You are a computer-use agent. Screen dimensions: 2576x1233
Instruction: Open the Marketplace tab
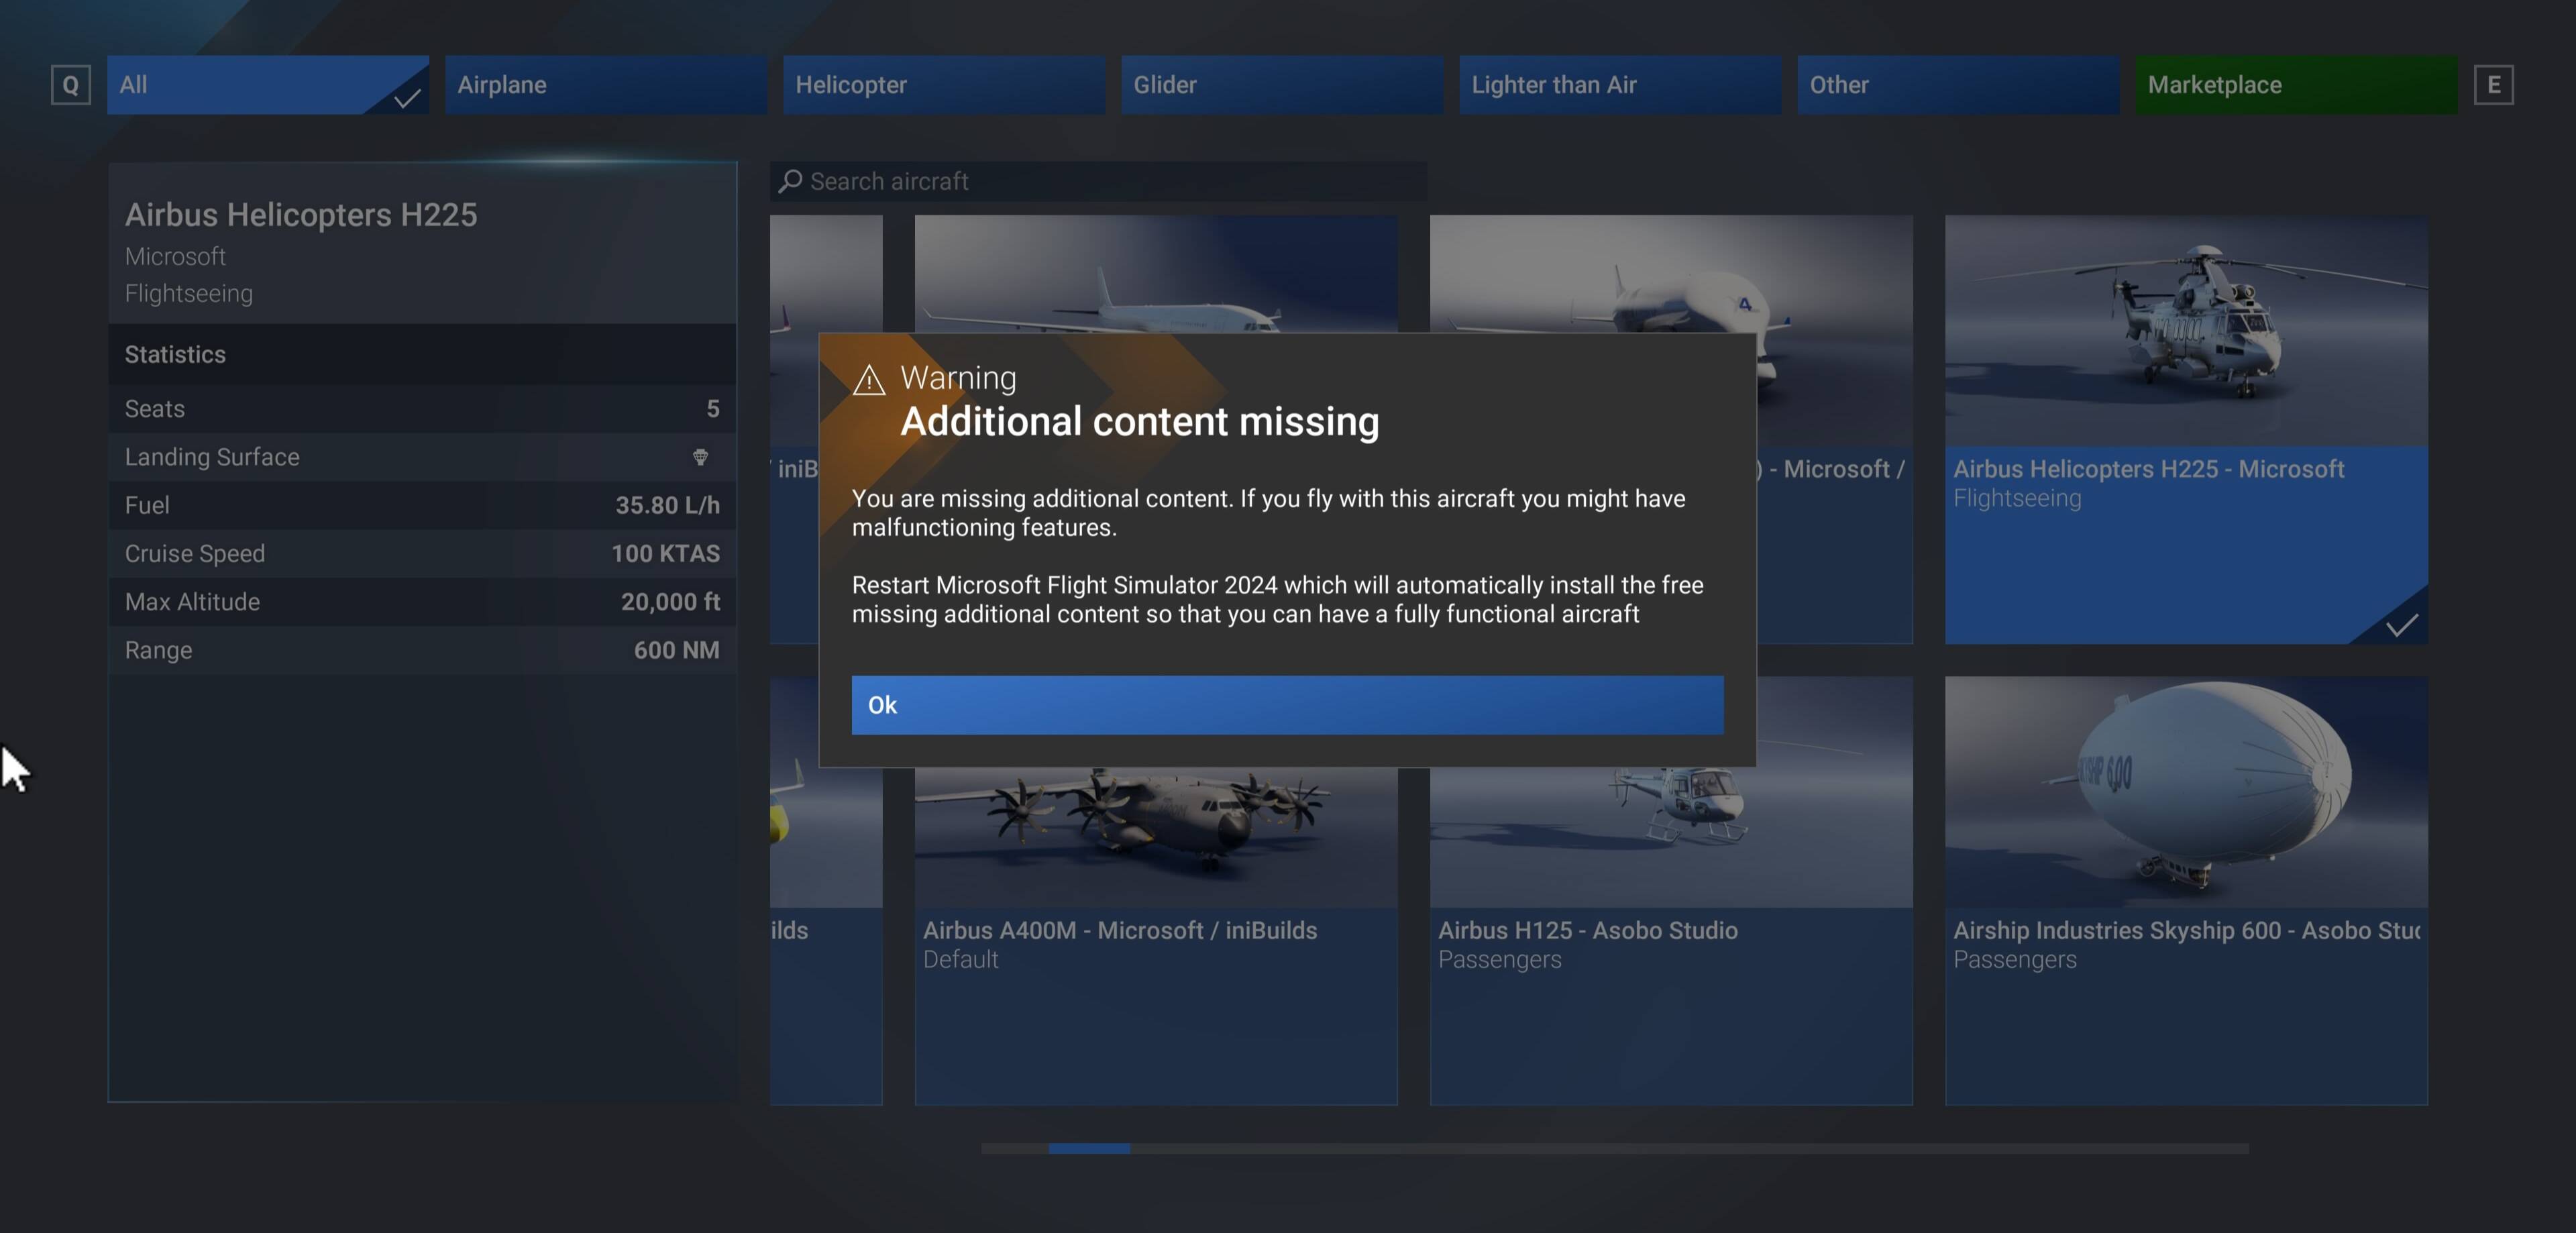[2296, 85]
